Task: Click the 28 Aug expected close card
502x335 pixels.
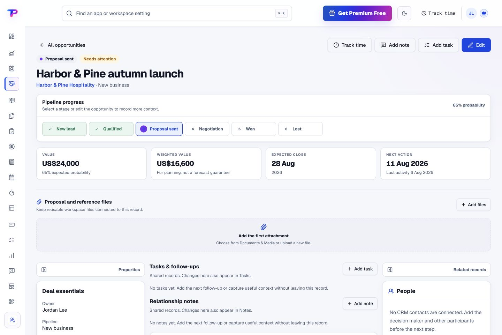Action: click(321, 164)
